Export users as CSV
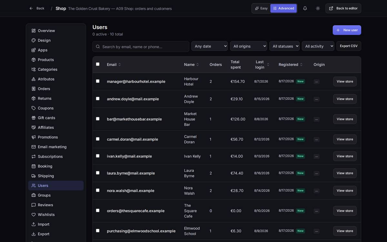The height and width of the screenshot is (242, 387). pyautogui.click(x=349, y=46)
